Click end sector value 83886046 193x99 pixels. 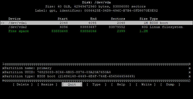(88, 31)
